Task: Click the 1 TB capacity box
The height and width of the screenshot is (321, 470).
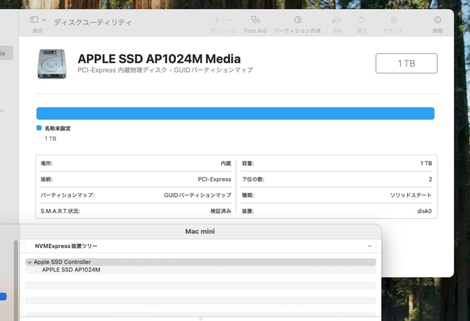Action: click(x=406, y=63)
